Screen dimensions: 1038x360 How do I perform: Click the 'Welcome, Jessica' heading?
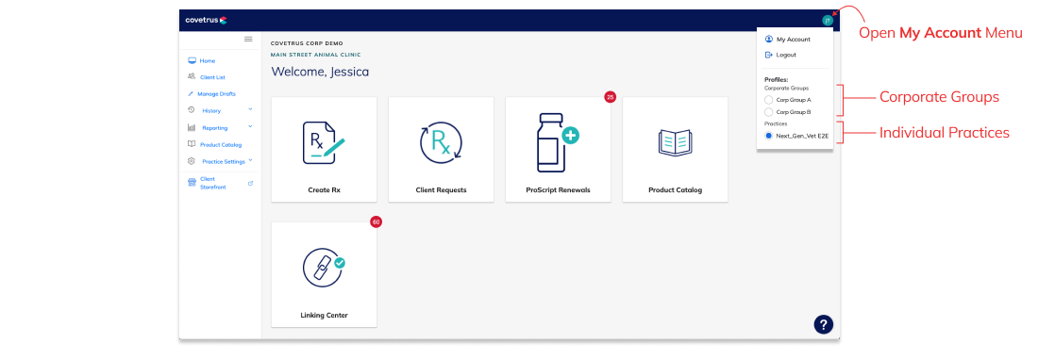coord(320,72)
